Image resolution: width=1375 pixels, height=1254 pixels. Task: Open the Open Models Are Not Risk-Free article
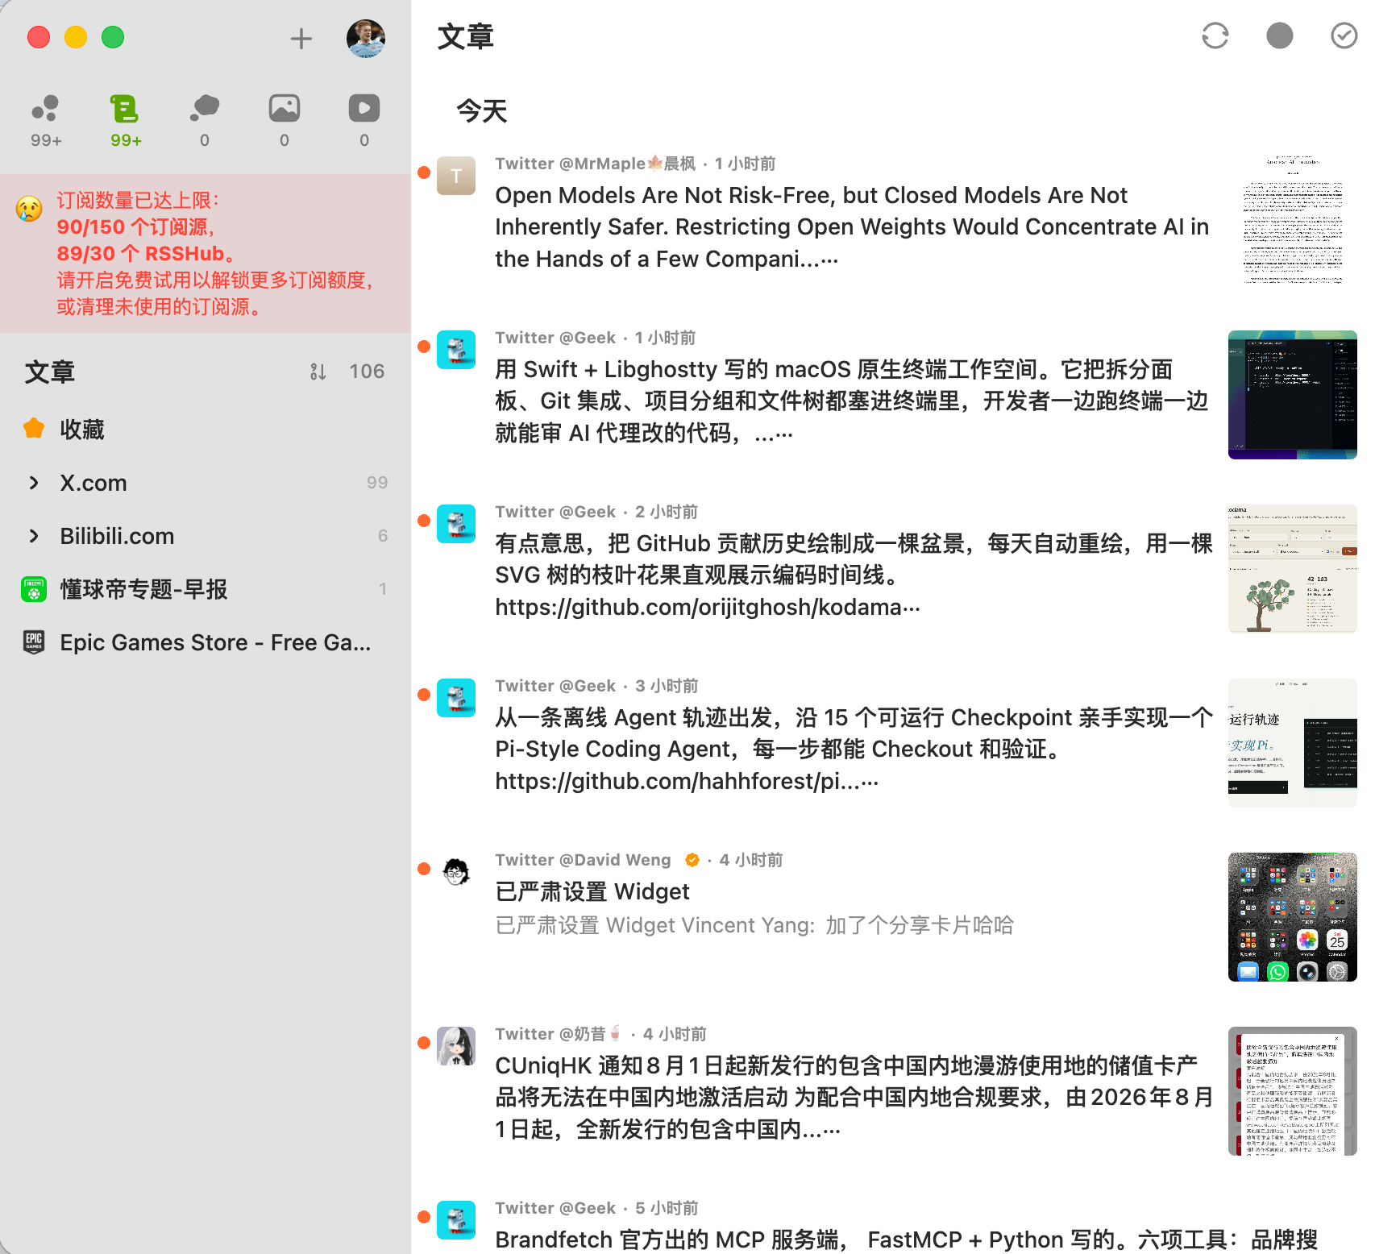(x=852, y=227)
